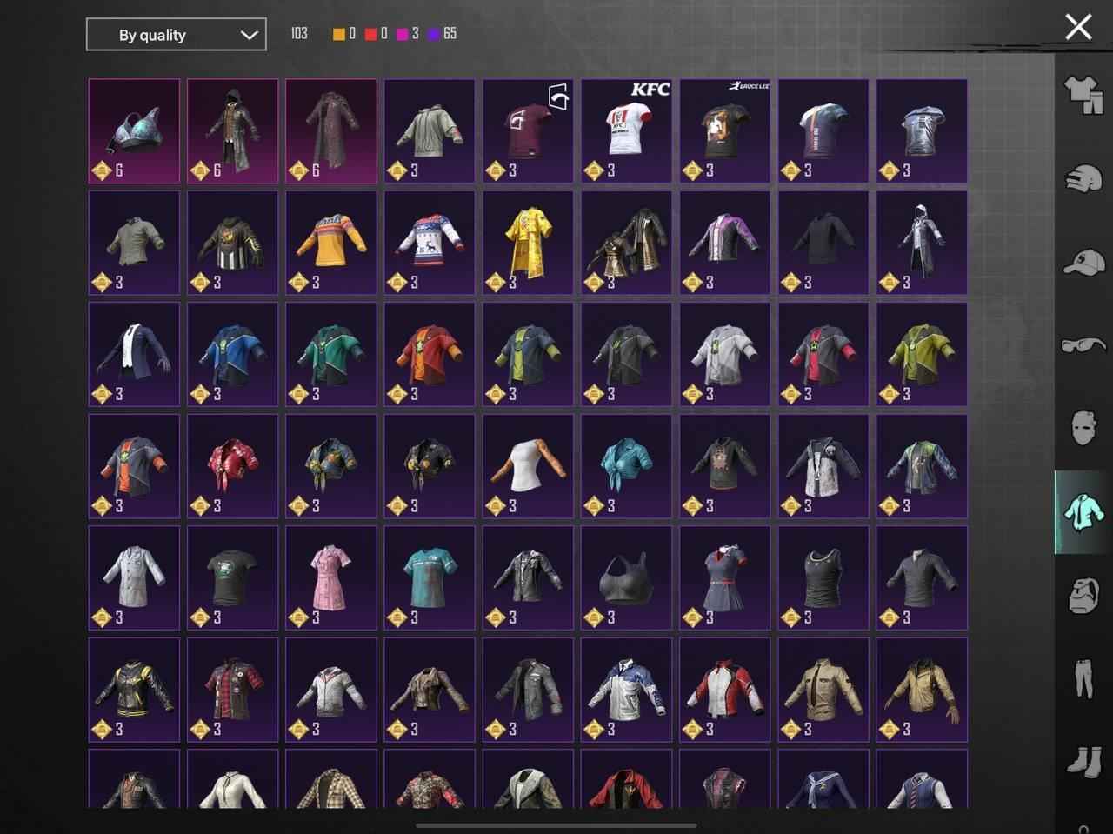Viewport: 1113px width, 834px height.
Task: Open the shirt tops category
Action: (x=1083, y=512)
